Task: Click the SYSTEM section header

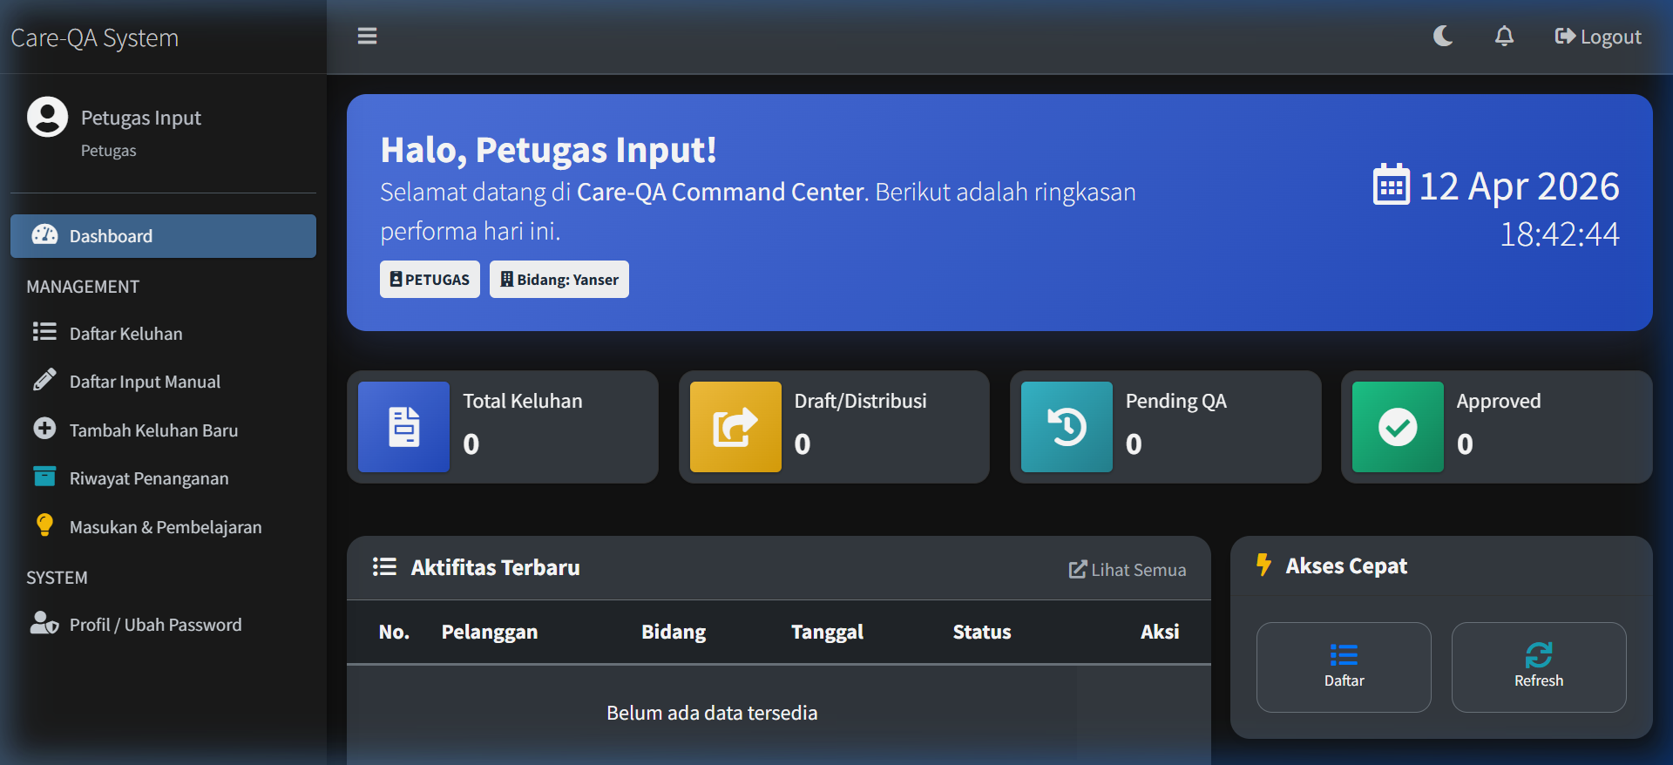Action: (x=57, y=578)
